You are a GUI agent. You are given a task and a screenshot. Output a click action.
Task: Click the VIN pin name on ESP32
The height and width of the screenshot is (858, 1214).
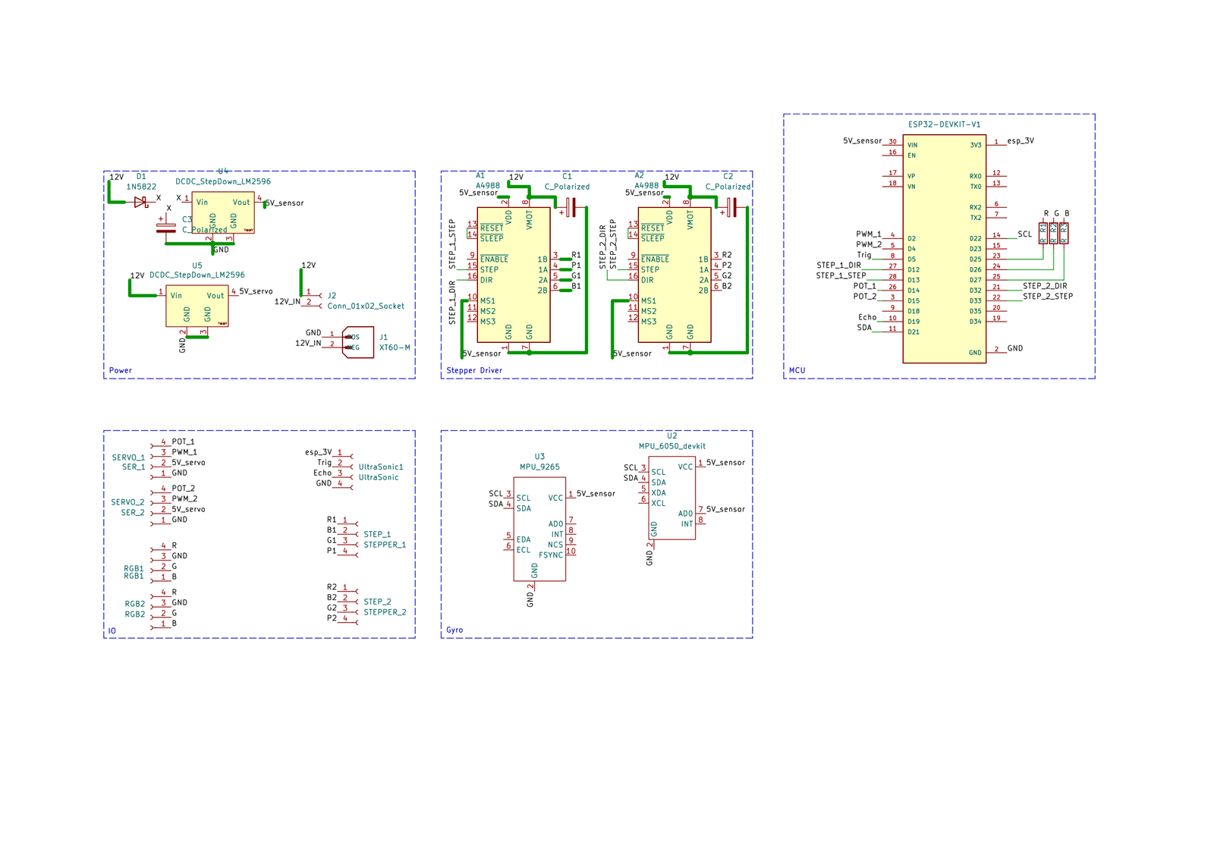pos(913,145)
